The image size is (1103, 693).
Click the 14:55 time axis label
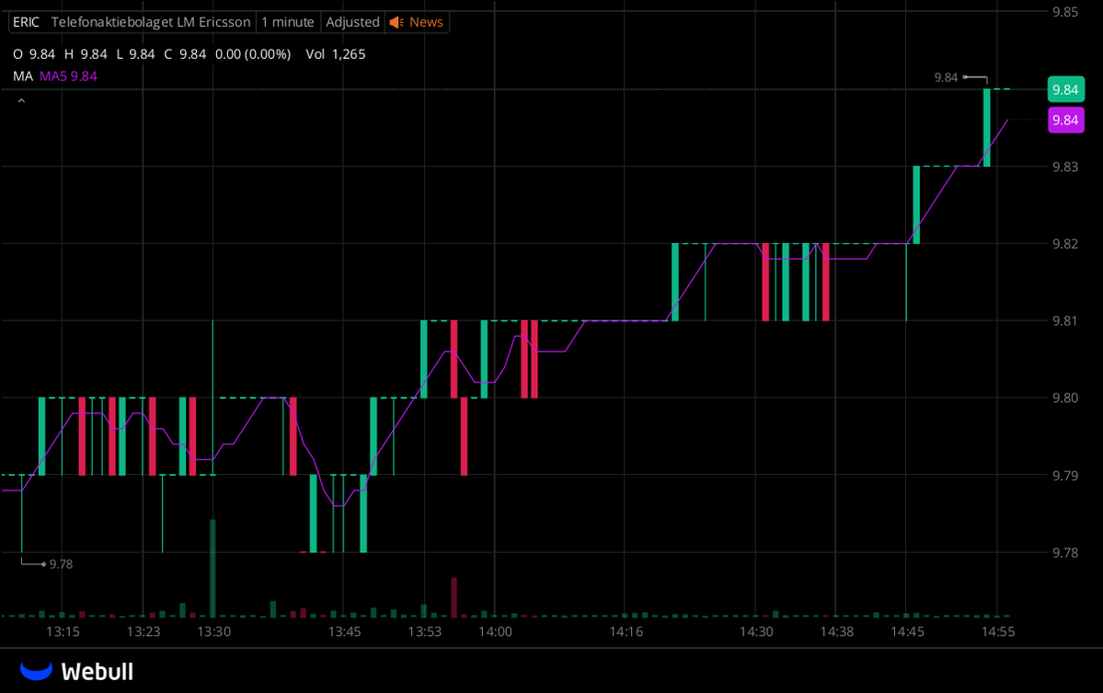point(998,631)
